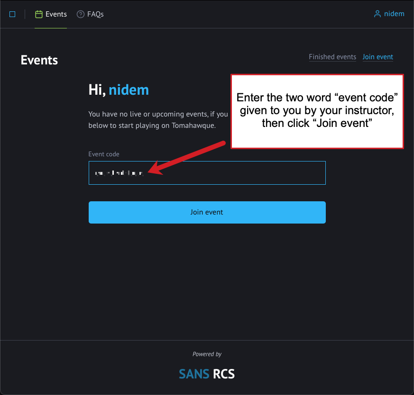Click the user profile icon beside nidem

point(377,14)
